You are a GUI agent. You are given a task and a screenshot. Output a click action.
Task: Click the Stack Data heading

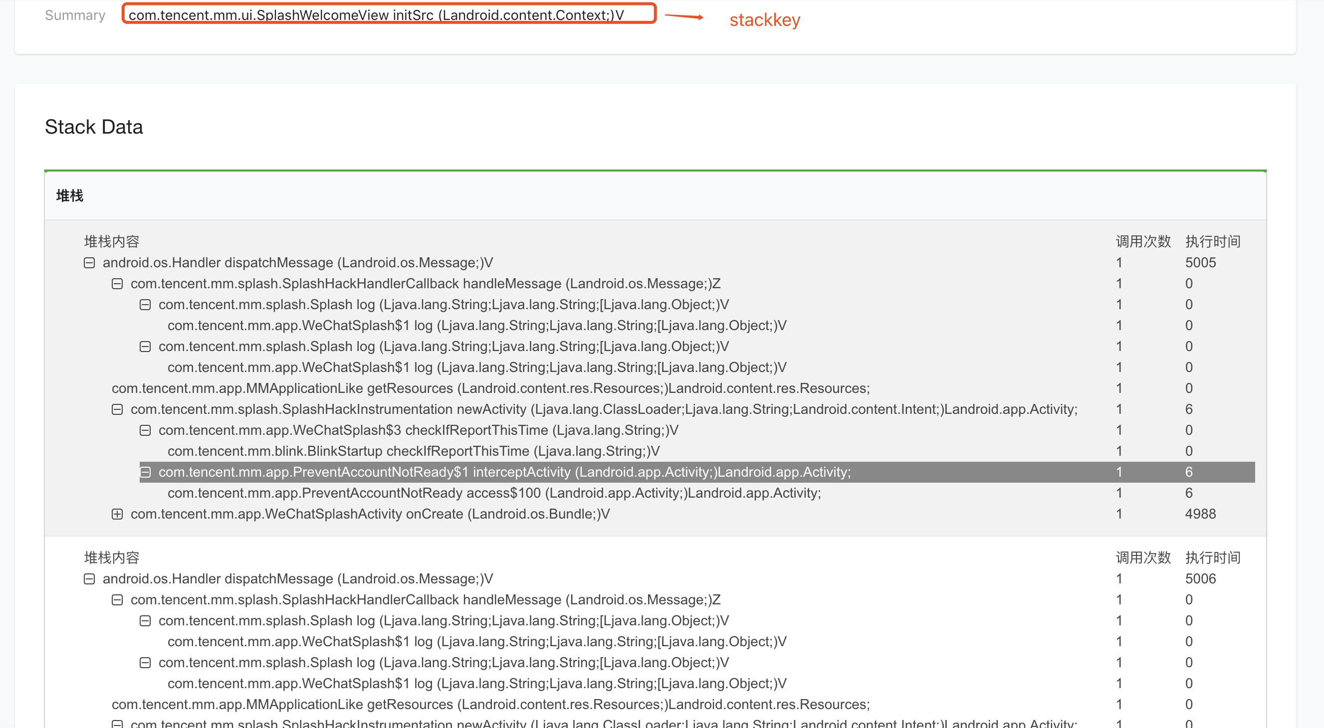[94, 127]
